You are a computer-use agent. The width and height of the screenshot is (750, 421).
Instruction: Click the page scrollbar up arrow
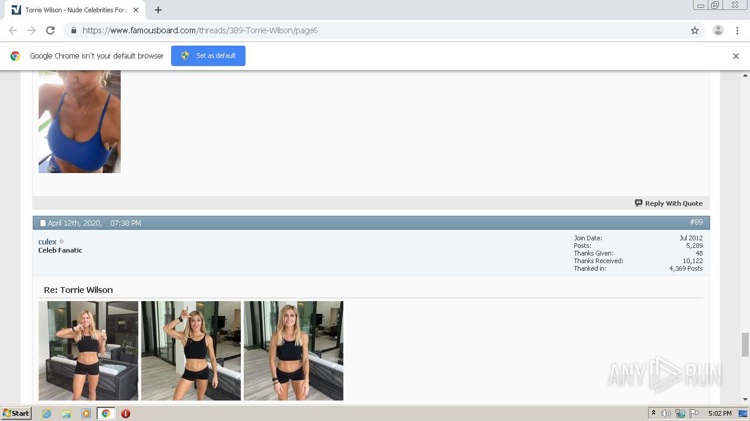coord(745,75)
